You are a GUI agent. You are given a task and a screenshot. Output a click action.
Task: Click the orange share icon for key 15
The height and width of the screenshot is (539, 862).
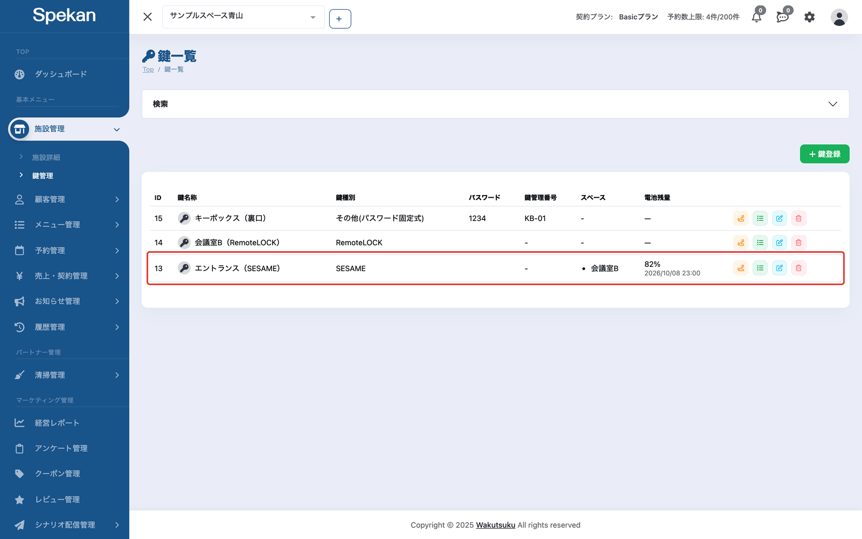741,218
